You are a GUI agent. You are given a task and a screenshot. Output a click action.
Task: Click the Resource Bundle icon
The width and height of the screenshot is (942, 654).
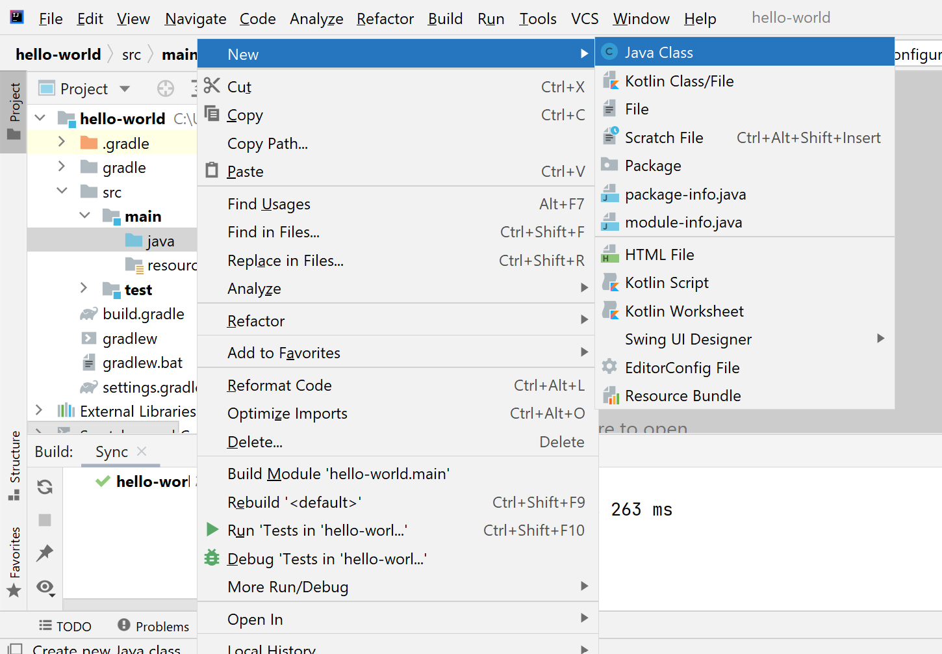coord(609,395)
